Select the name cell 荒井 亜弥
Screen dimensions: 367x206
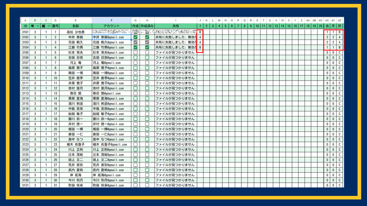click(x=76, y=165)
